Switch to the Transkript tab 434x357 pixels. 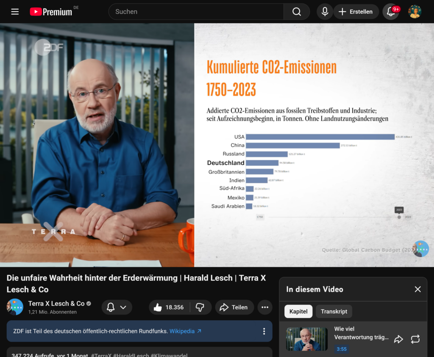coord(334,312)
